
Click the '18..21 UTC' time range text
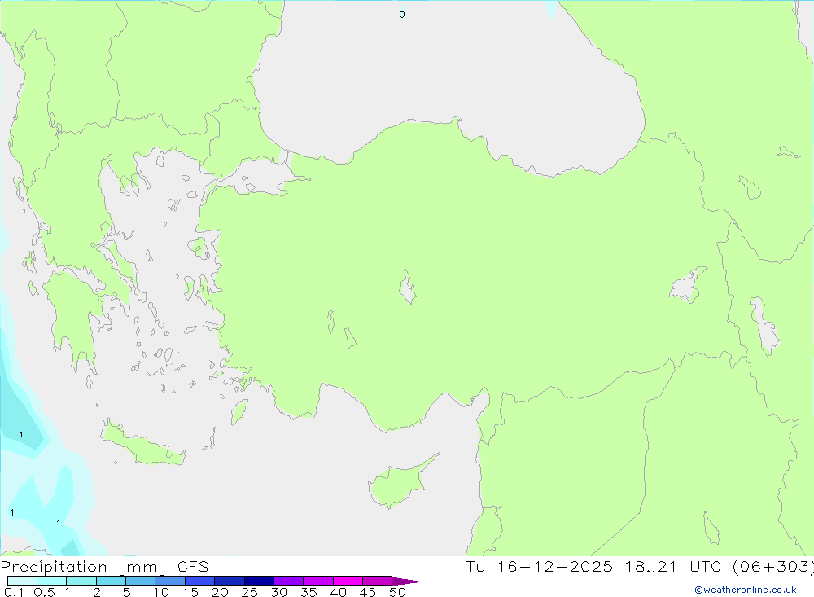(x=672, y=566)
